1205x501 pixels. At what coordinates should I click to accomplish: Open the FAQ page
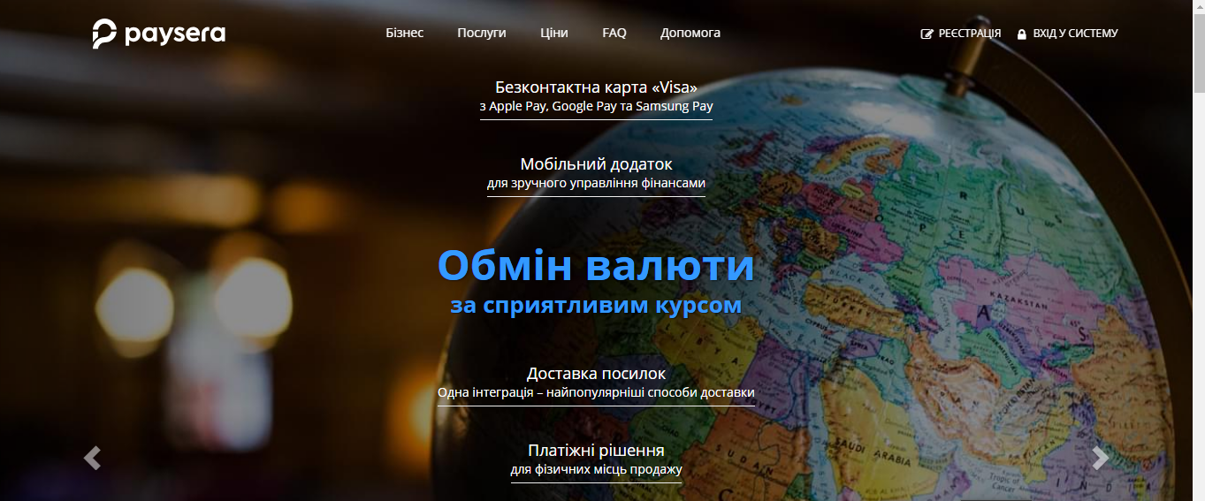pos(614,33)
